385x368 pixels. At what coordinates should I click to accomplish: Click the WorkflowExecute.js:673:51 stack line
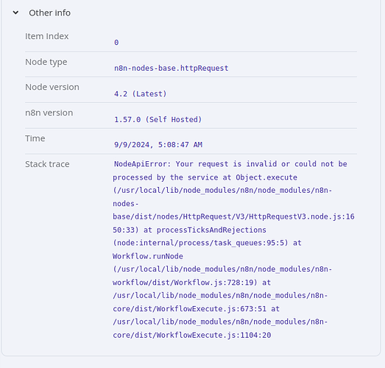196,309
